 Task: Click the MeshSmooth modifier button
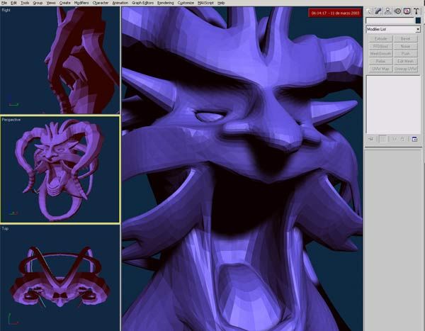(380, 54)
